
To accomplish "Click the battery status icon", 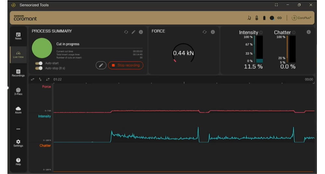I will 264,18.
